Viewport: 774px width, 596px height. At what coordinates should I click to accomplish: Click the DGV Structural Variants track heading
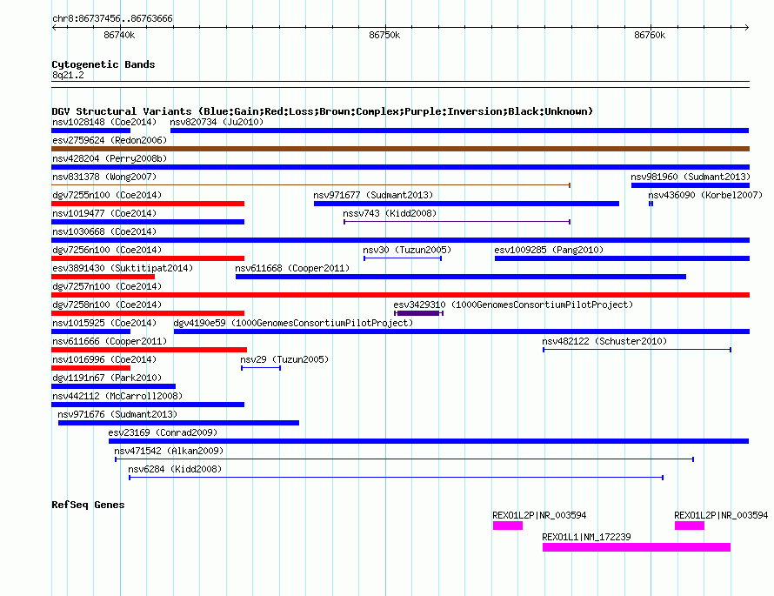tap(323, 111)
